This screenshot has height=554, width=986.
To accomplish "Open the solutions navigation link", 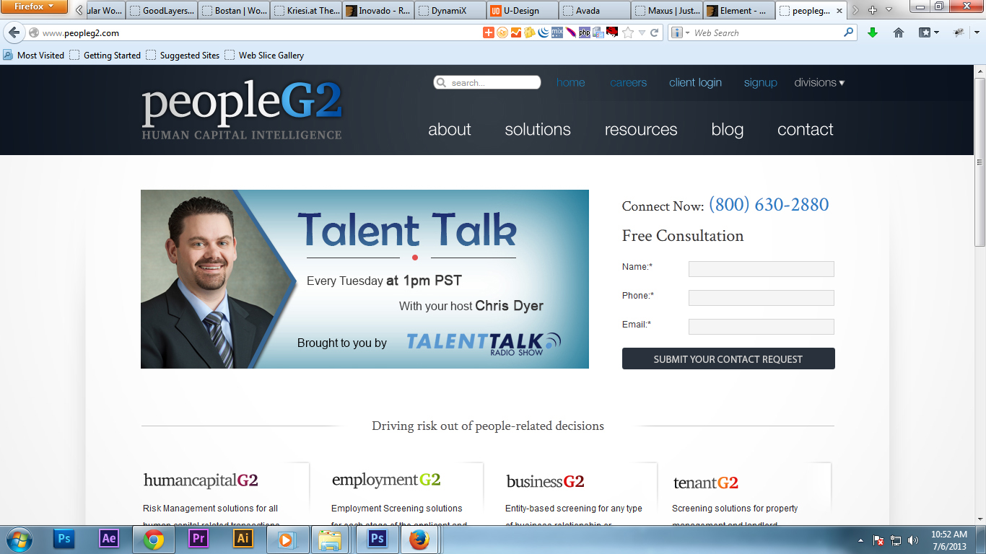I will click(x=538, y=130).
